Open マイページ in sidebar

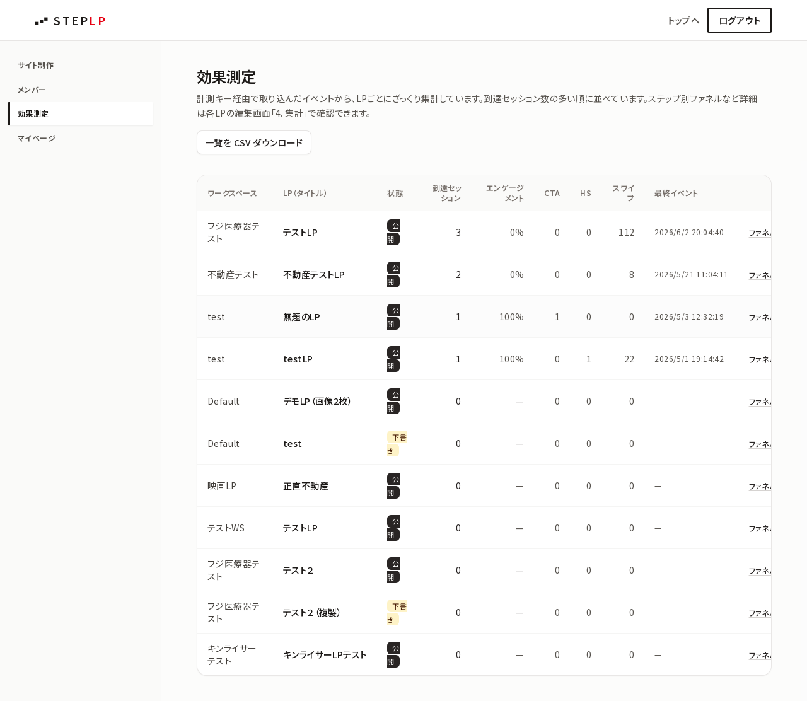80,138
